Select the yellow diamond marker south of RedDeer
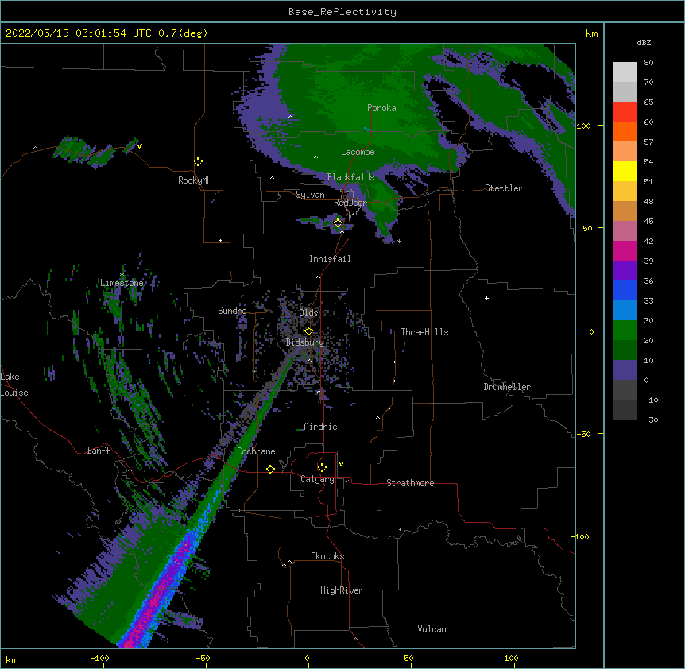685x669 pixels. 338,223
